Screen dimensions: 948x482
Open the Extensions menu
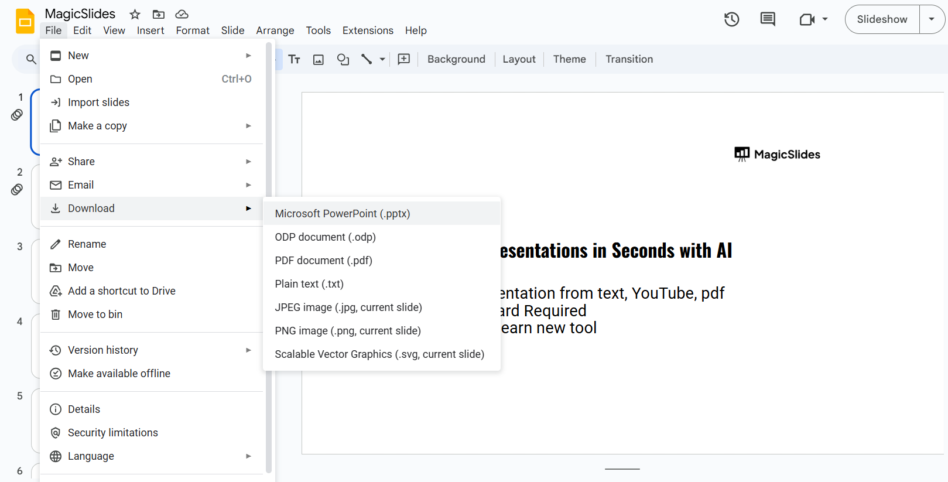tap(368, 30)
